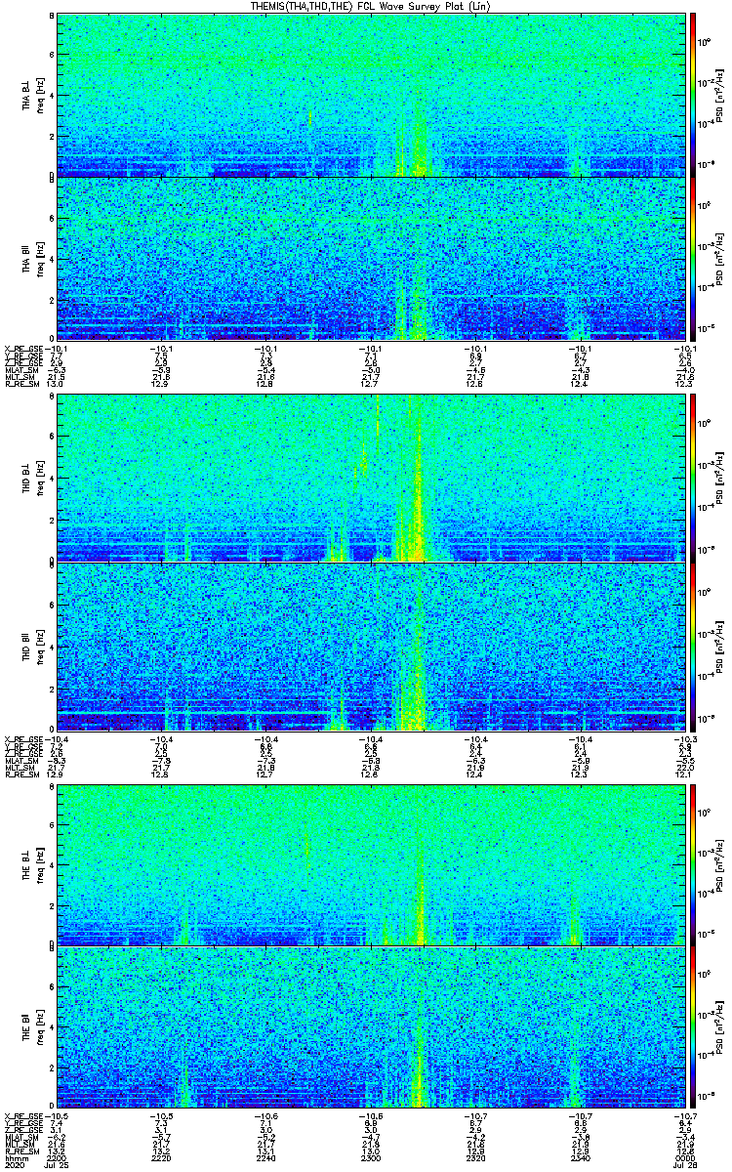Click the 2240 time tick label
Image resolution: width=732 pixels, height=1172 pixels.
(265, 1156)
